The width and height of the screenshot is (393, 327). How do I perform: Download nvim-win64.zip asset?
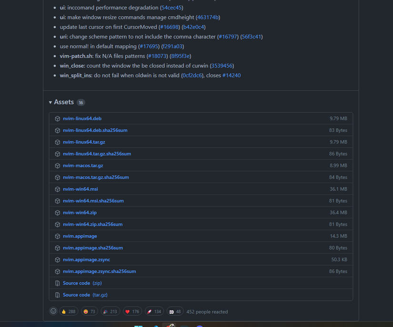(x=80, y=212)
